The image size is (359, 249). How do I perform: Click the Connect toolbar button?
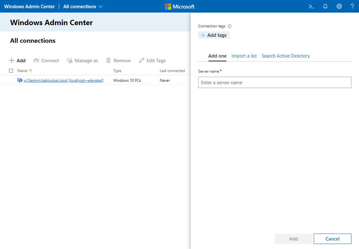[x=46, y=61]
